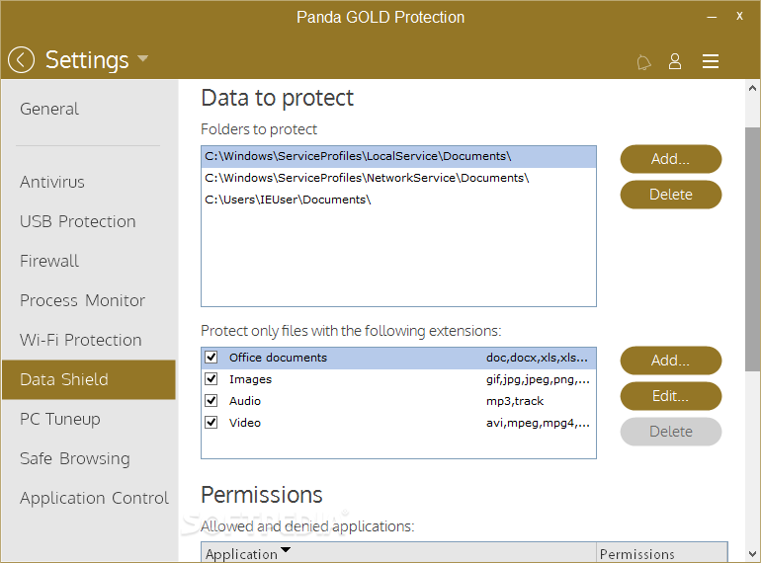Add a new file extension group
The height and width of the screenshot is (563, 761).
[671, 361]
